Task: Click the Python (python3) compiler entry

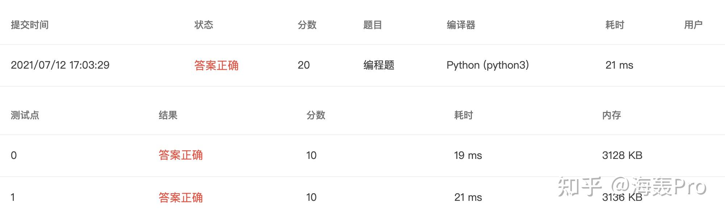Action: click(488, 65)
